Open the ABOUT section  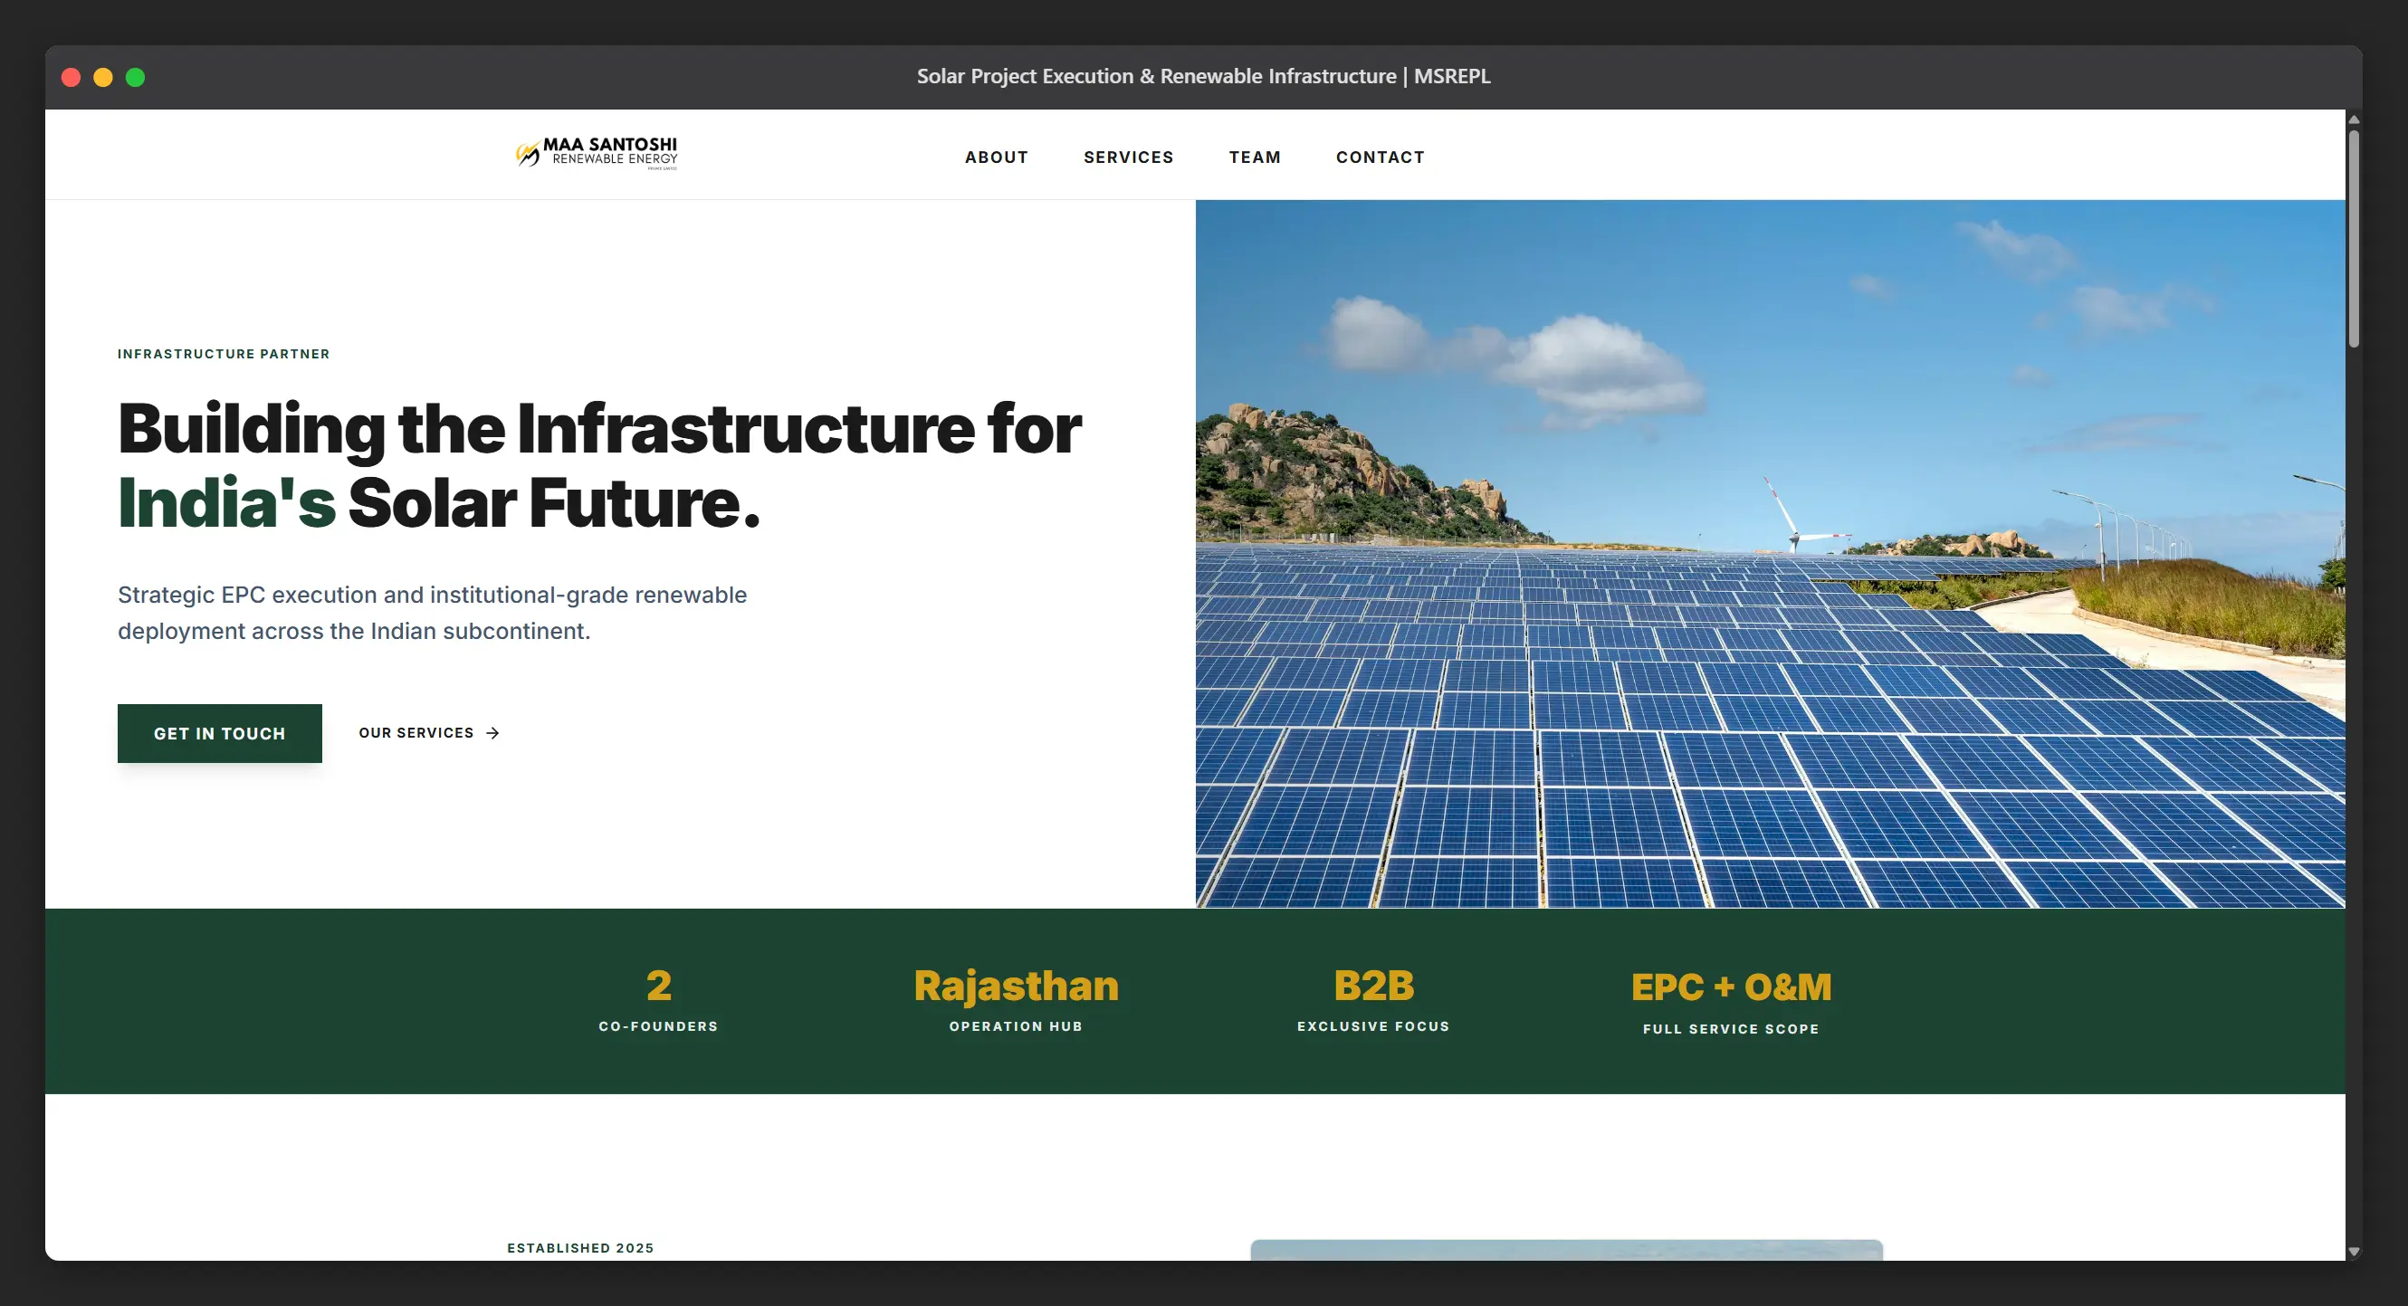click(x=996, y=157)
